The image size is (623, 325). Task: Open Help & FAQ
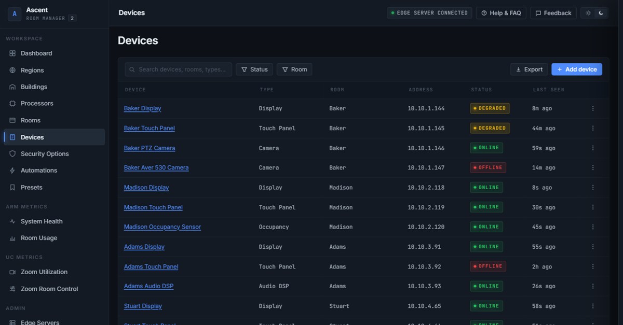coord(501,13)
